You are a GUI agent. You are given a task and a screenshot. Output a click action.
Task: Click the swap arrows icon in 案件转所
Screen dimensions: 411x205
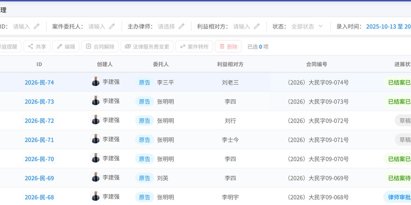coord(183,47)
